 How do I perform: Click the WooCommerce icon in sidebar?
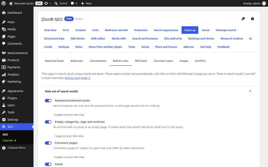4,53
